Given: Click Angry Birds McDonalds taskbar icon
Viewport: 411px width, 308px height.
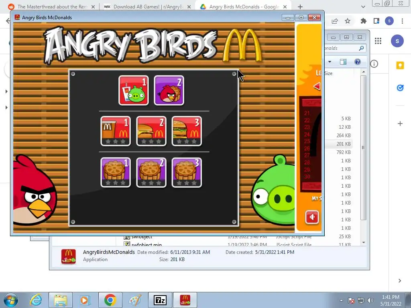Looking at the screenshot, I should (x=185, y=300).
